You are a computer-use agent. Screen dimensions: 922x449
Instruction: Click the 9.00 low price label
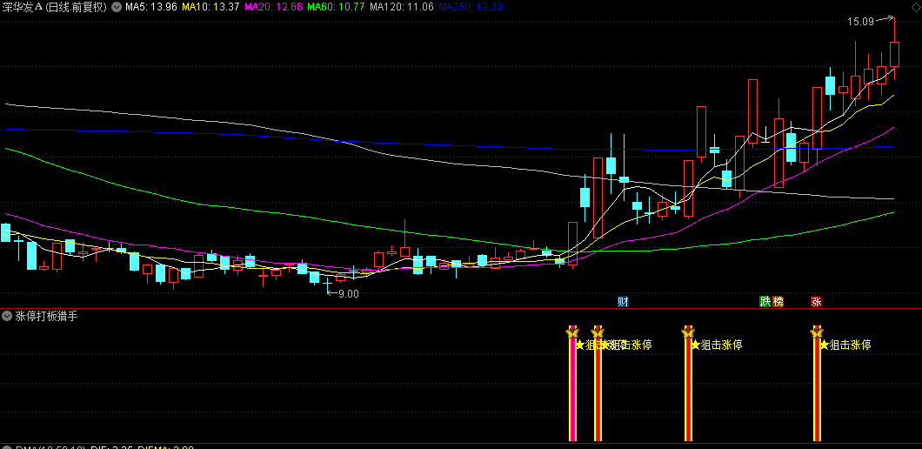[348, 293]
